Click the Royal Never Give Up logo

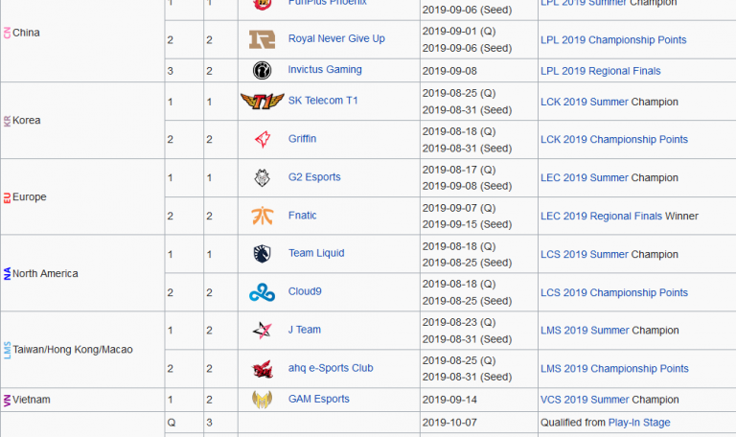[x=262, y=39]
